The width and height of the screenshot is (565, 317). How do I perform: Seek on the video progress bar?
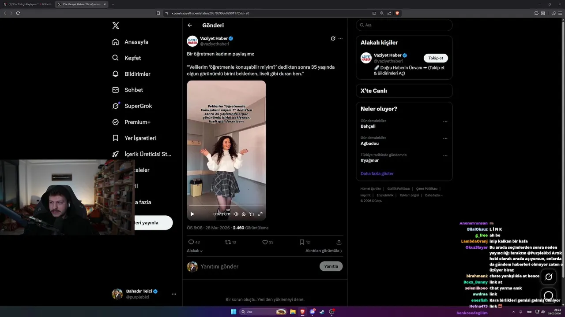point(226,206)
